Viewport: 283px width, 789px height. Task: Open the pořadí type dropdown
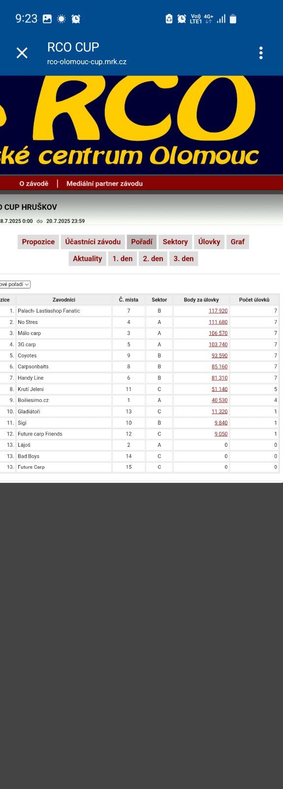[x=15, y=284]
